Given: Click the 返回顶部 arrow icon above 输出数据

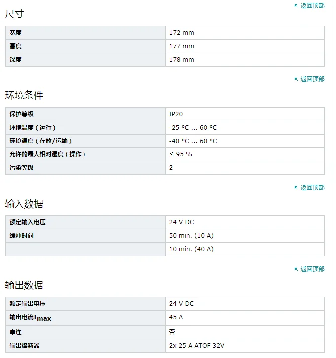Looking at the screenshot, I should pos(296,269).
